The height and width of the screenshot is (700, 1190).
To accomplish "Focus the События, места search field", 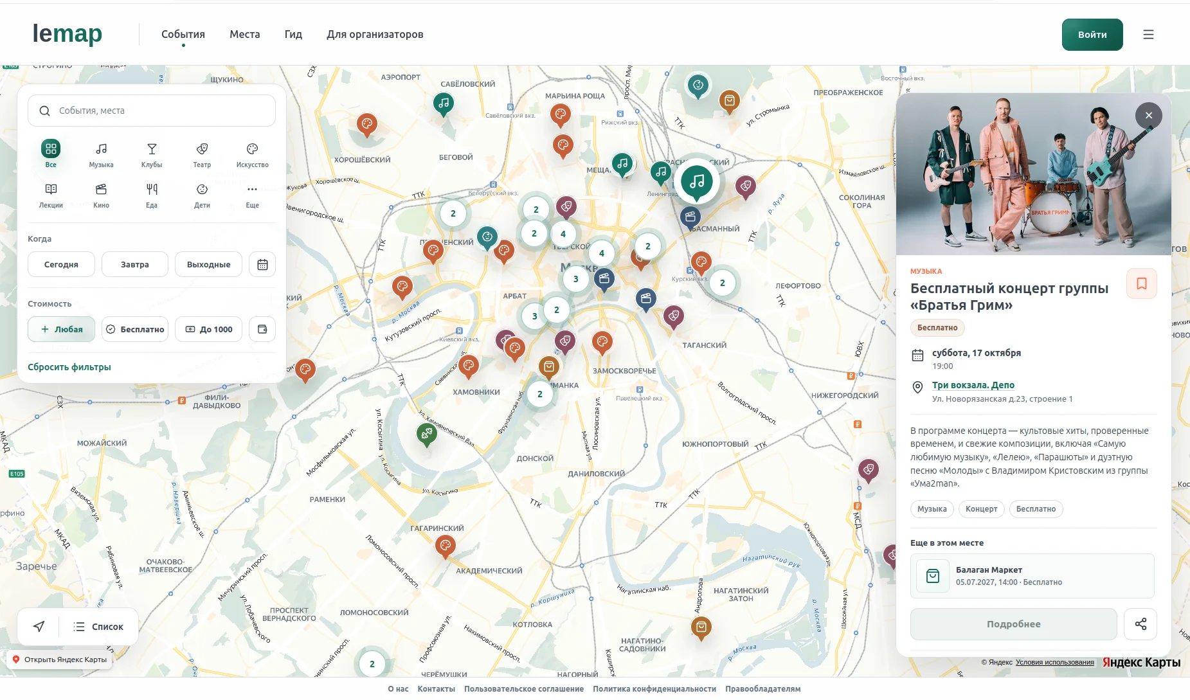I will pos(152,111).
